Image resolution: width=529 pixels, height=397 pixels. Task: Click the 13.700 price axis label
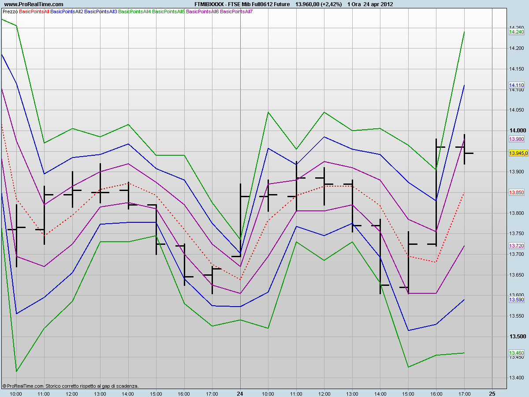[516, 254]
